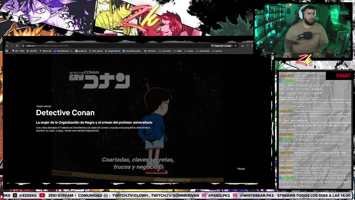Click the Detective Conan logo on video
This screenshot has height=200, width=355.
[x=99, y=80]
